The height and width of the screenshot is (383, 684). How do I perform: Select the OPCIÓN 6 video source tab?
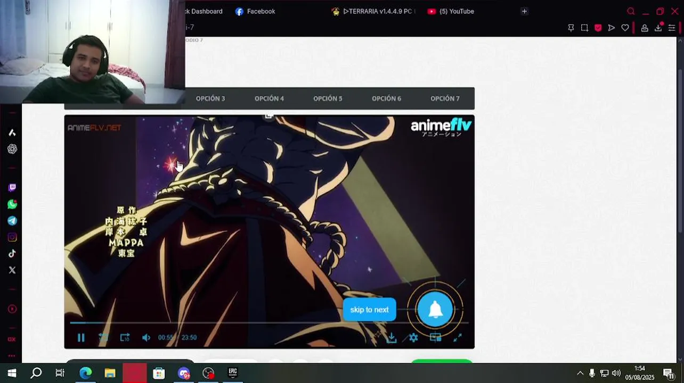point(386,98)
